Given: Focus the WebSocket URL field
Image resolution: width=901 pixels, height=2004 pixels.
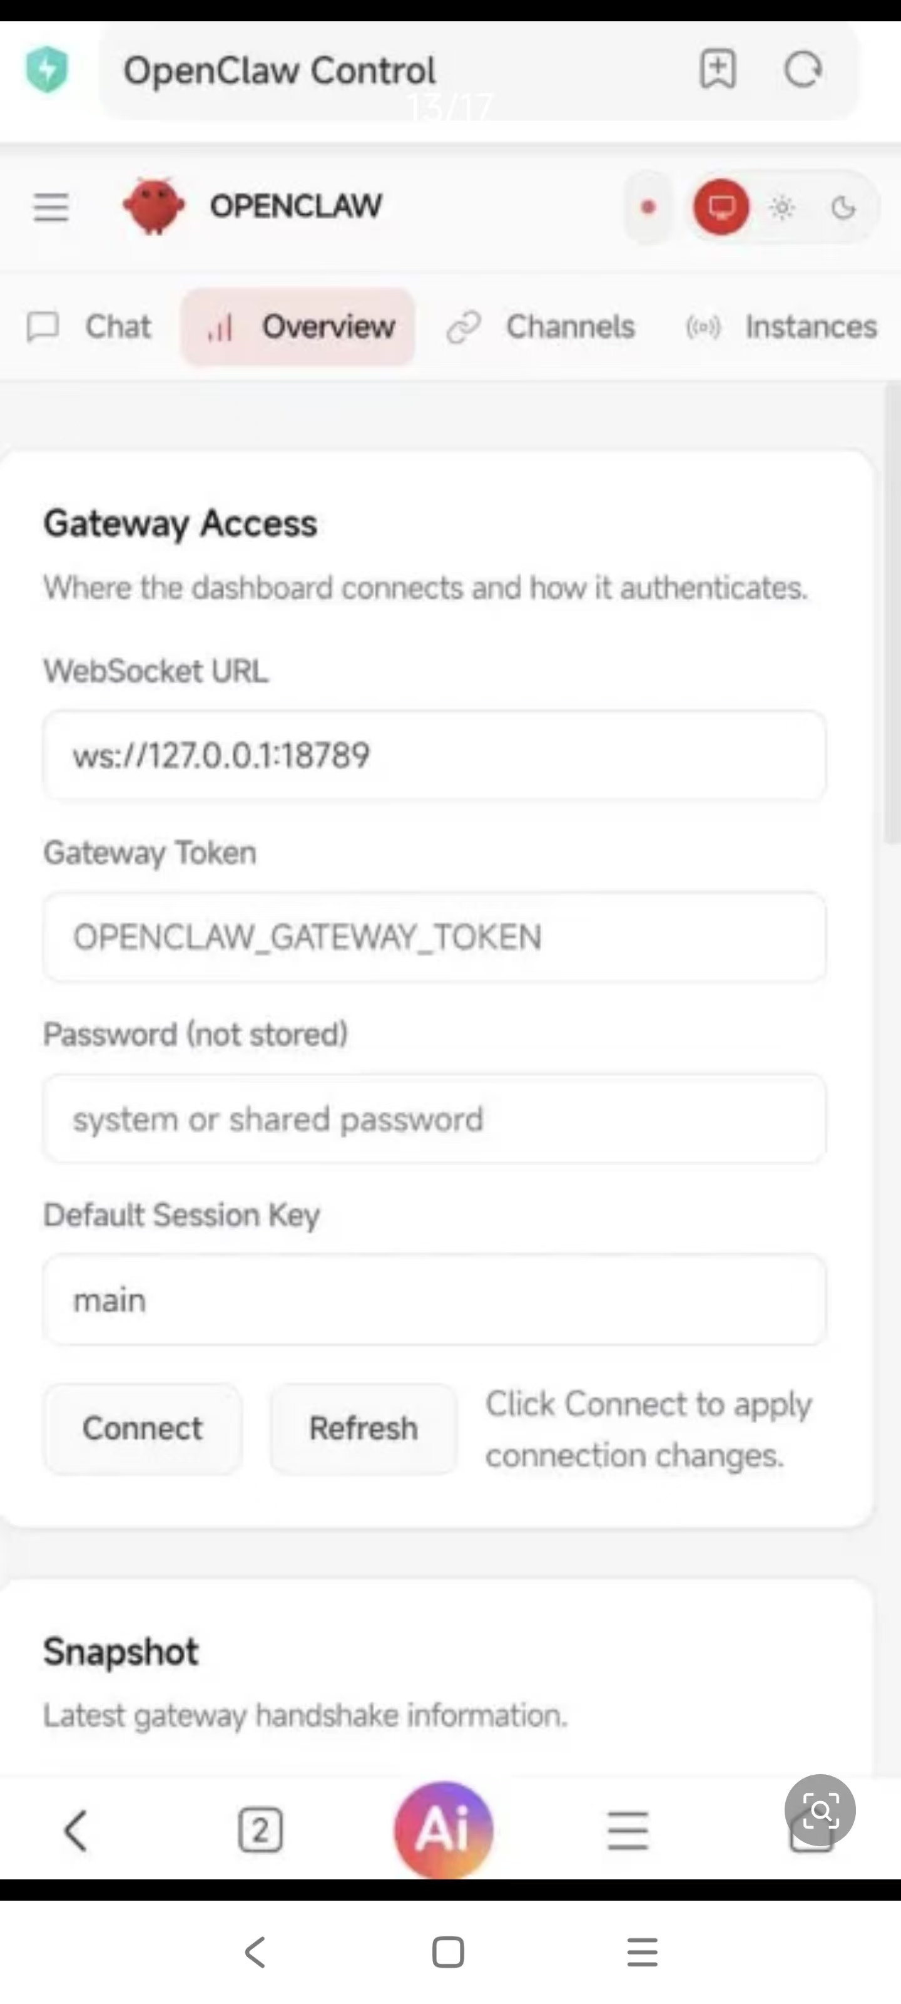Looking at the screenshot, I should tap(434, 755).
